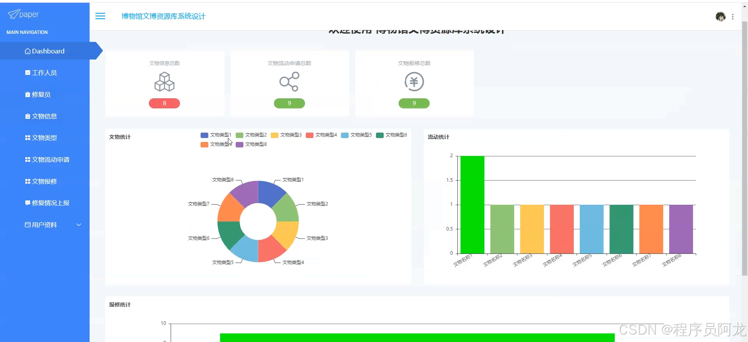Toggle 文物类型4 legend item
The height and width of the screenshot is (342, 748).
321,135
